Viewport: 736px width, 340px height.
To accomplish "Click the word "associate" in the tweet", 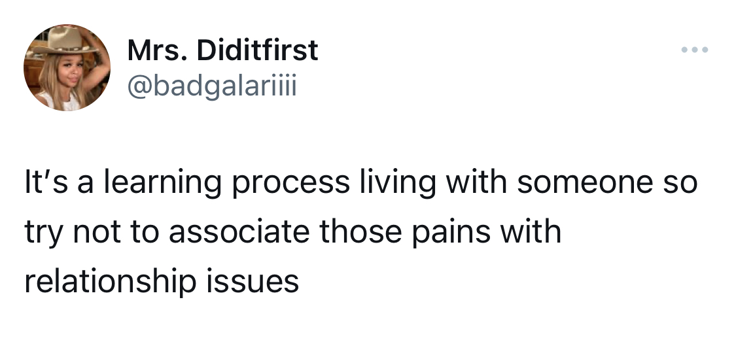I will point(239,232).
